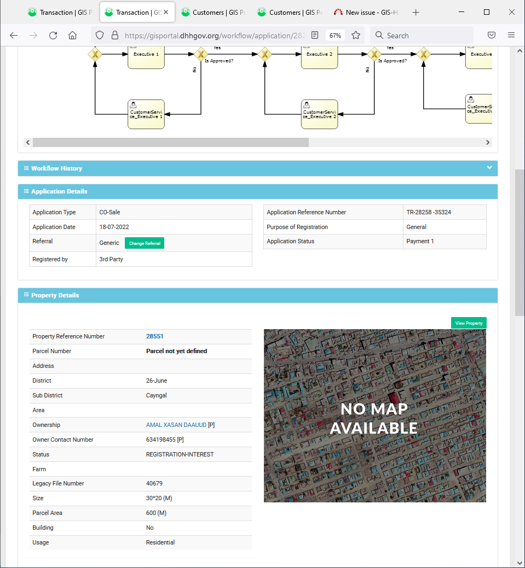Click the Residential usage value
This screenshot has width=525, height=568.
[160, 543]
